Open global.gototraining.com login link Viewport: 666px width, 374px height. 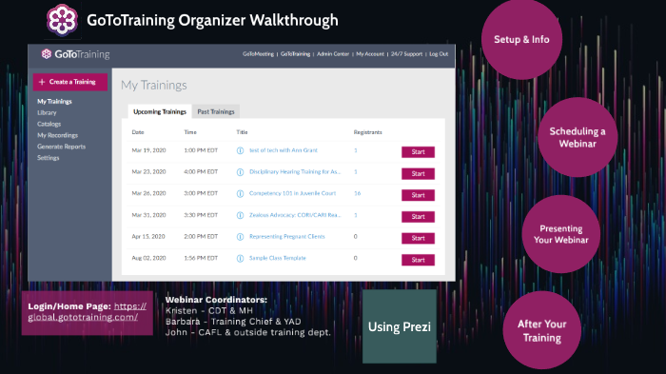pos(88,312)
